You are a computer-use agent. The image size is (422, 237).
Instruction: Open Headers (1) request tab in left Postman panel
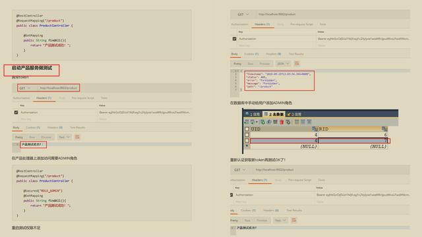[44, 98]
